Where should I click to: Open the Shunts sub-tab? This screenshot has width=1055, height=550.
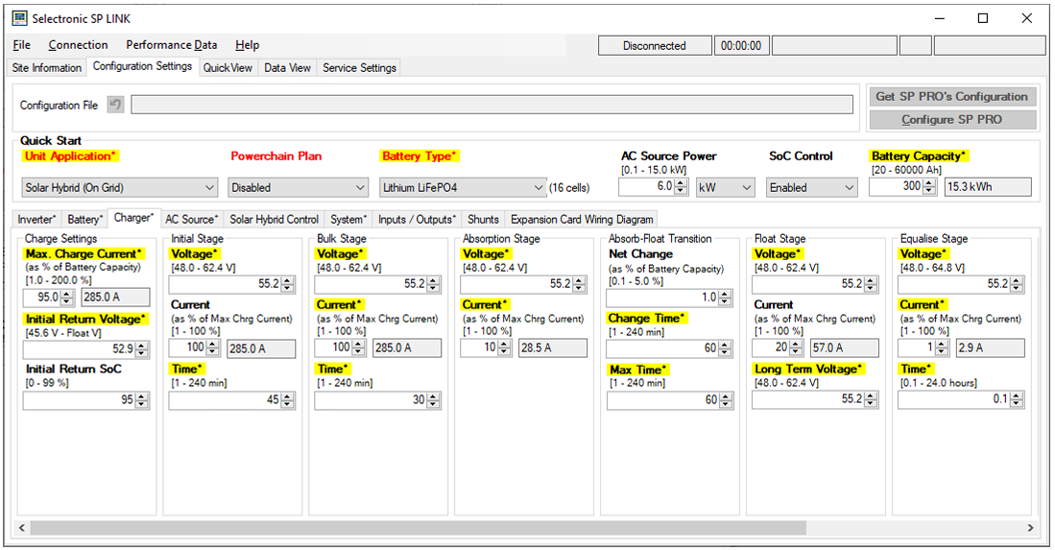[x=483, y=219]
